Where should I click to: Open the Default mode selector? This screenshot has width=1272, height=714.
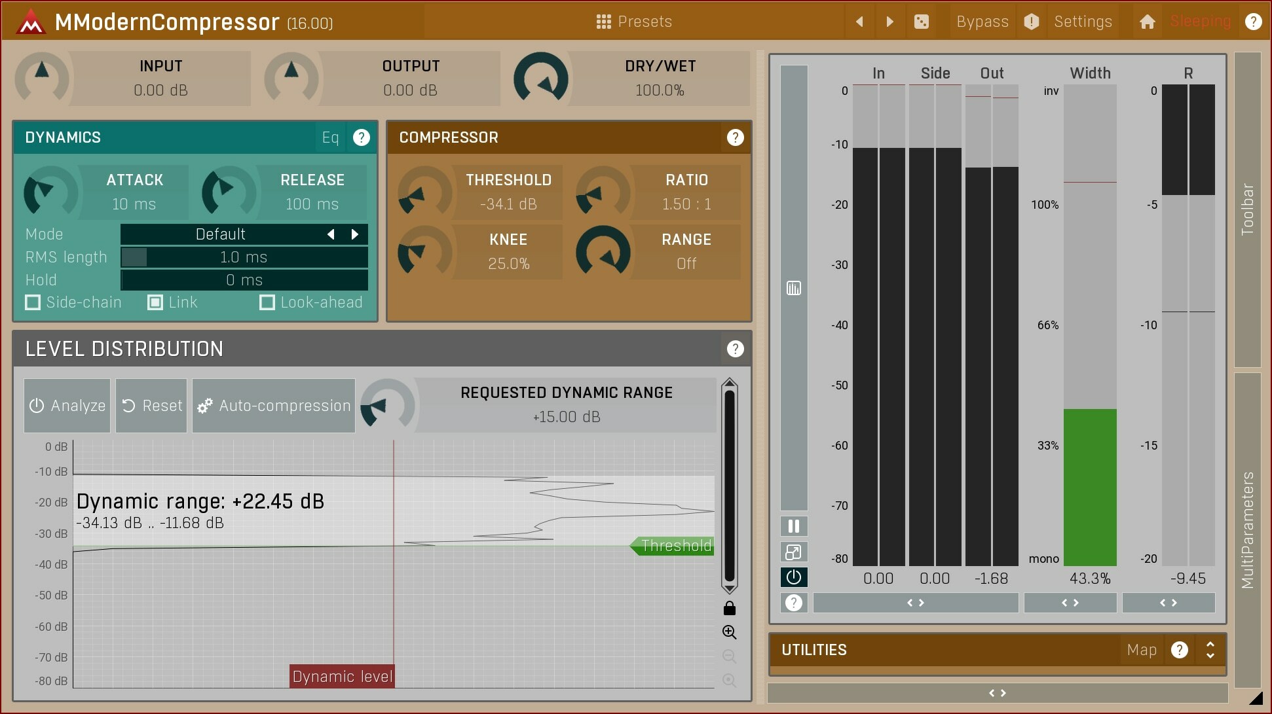(x=220, y=234)
